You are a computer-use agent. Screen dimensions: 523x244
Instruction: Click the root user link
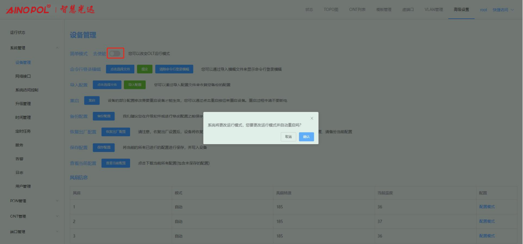pos(483,10)
